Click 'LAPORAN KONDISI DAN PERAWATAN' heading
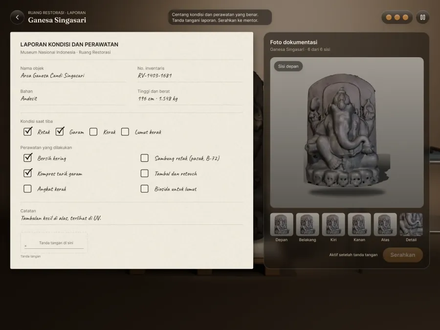 [x=69, y=44]
